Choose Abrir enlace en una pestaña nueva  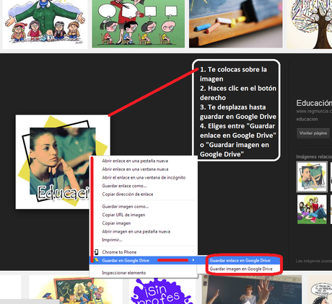coord(135,161)
